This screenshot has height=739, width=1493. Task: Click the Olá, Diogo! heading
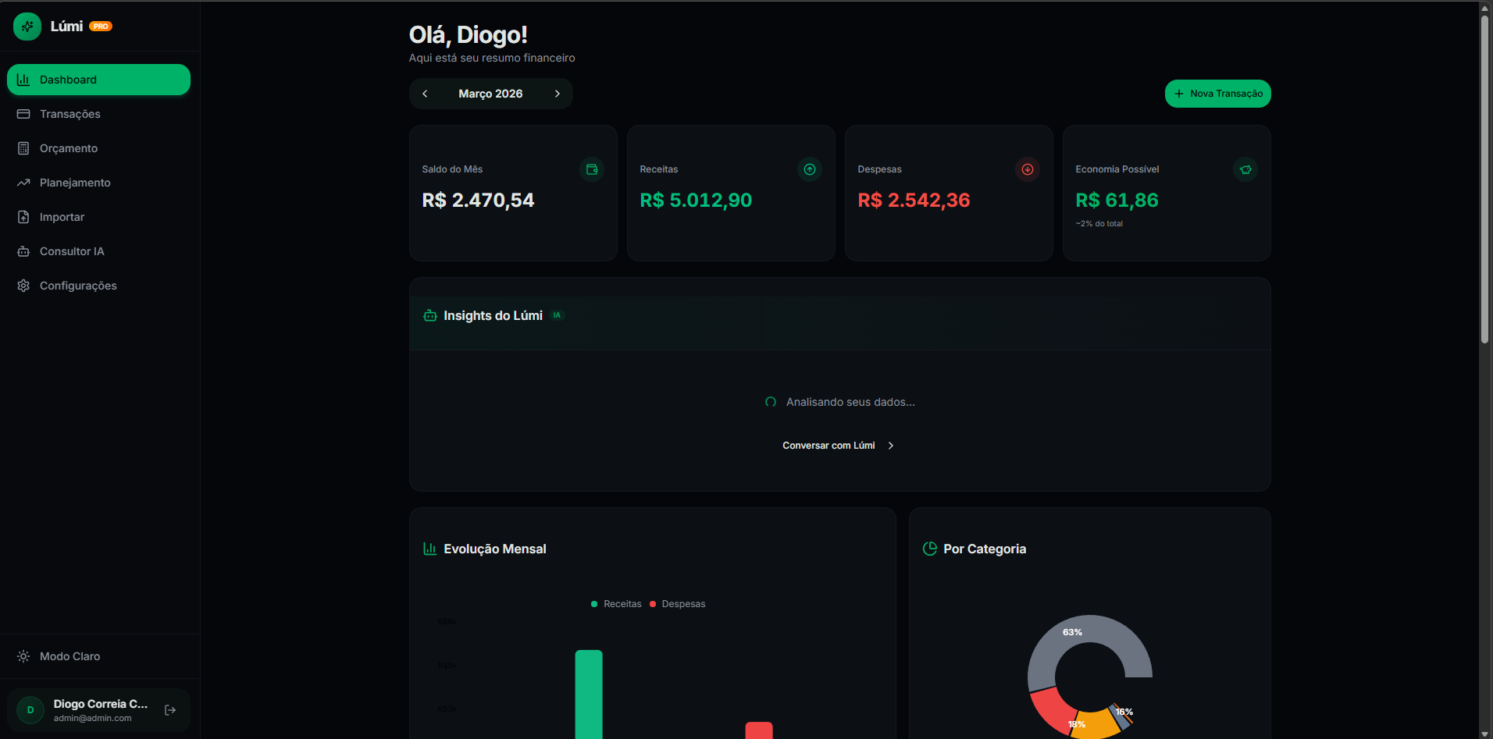pyautogui.click(x=469, y=35)
